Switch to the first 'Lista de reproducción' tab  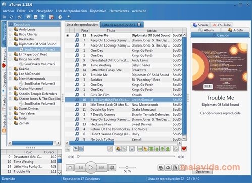coord(82,25)
